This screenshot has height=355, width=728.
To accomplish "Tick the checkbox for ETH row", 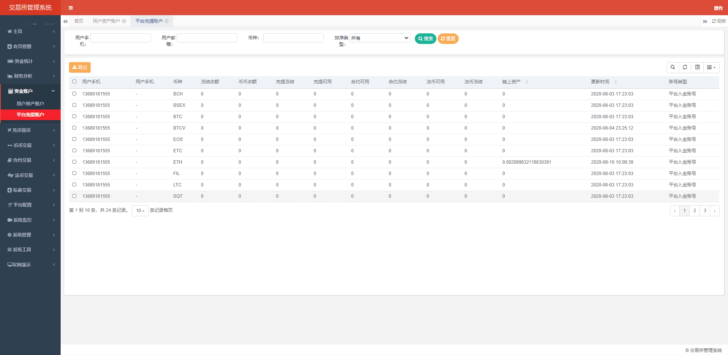I will [74, 162].
